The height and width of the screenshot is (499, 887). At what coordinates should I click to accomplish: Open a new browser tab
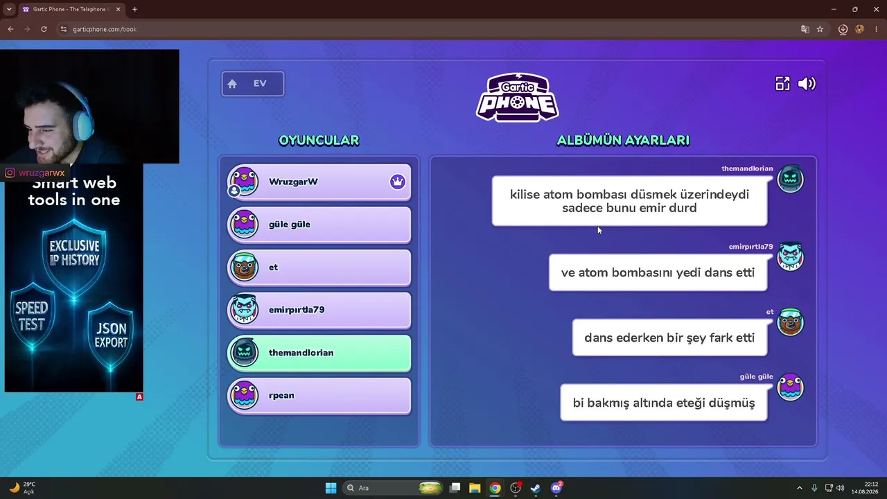click(x=134, y=10)
